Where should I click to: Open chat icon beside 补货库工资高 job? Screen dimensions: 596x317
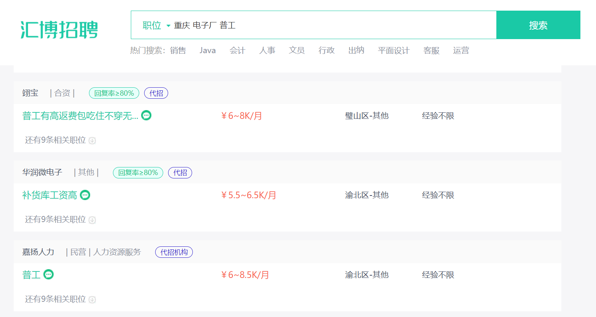point(85,195)
